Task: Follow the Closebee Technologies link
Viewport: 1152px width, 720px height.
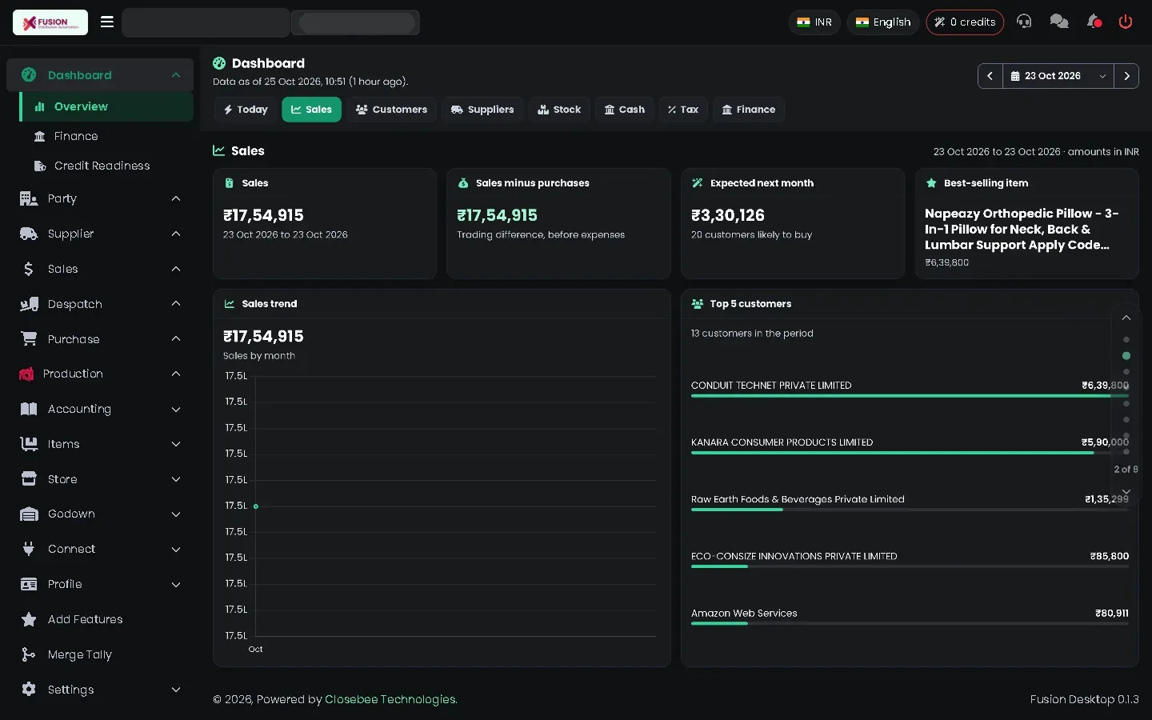Action: point(391,699)
